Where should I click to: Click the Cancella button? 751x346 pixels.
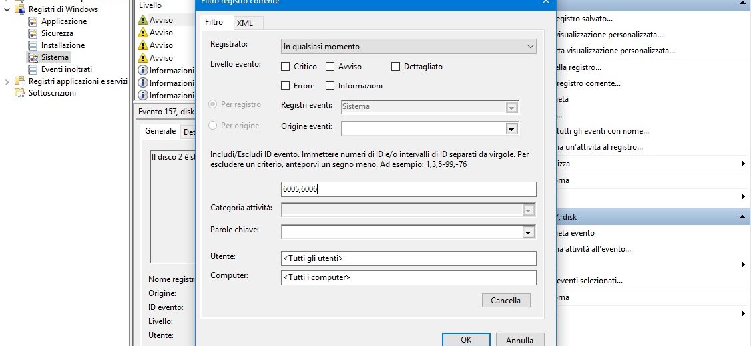pyautogui.click(x=506, y=301)
